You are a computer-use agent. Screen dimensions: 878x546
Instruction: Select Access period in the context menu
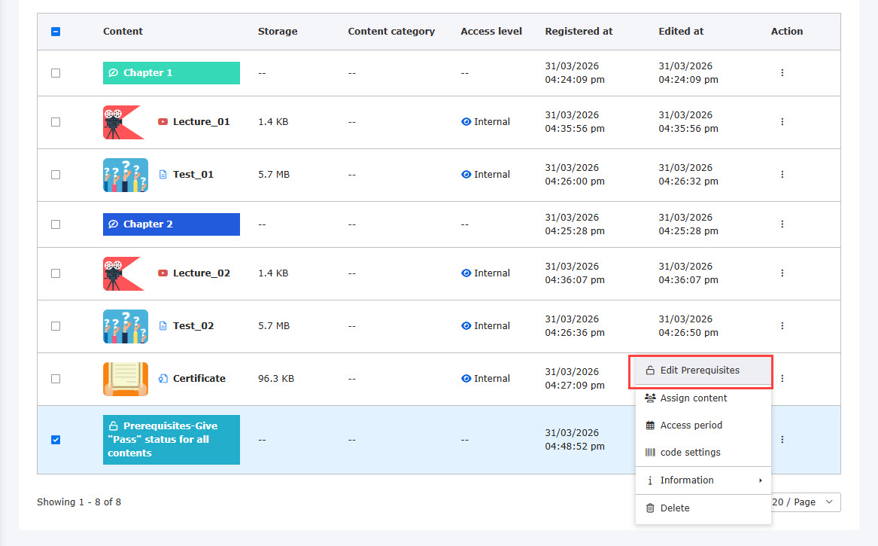click(x=691, y=426)
